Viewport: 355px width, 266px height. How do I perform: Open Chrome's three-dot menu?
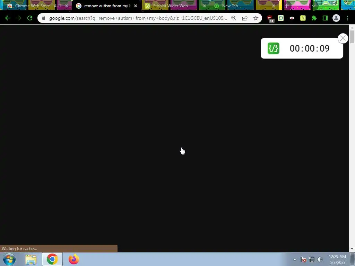pyautogui.click(x=347, y=18)
